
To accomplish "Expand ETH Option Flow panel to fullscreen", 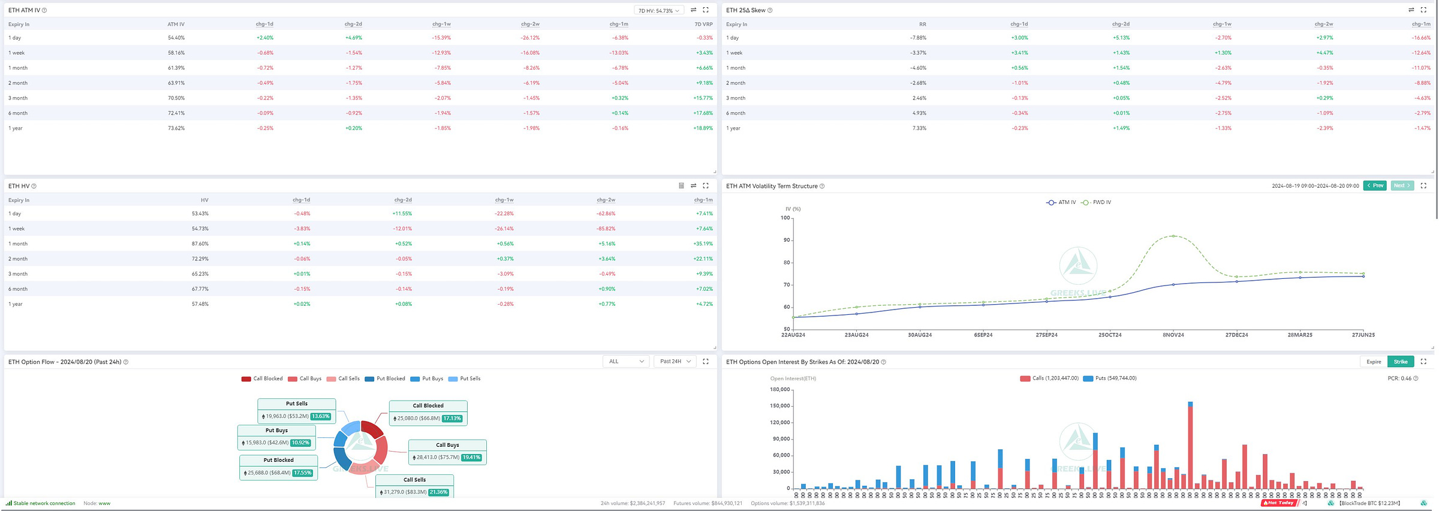I will coord(706,362).
